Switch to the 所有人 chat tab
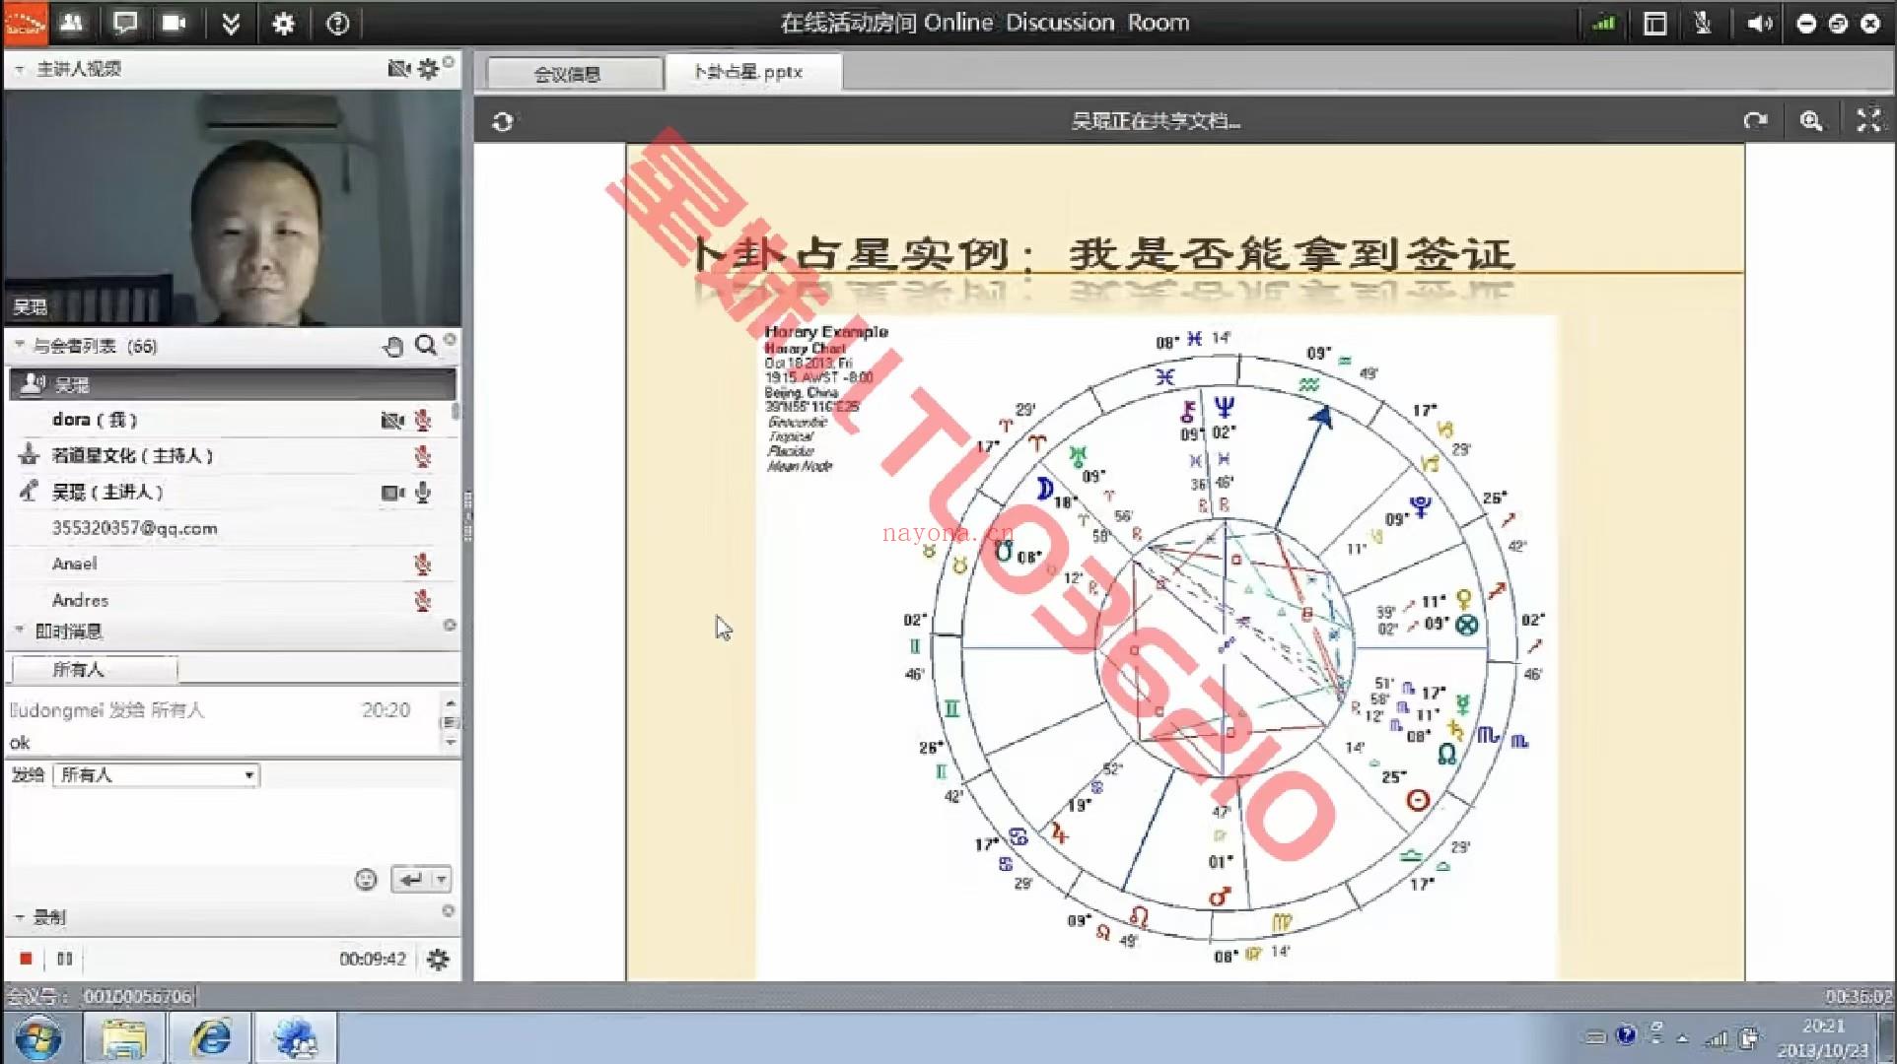 pyautogui.click(x=94, y=670)
